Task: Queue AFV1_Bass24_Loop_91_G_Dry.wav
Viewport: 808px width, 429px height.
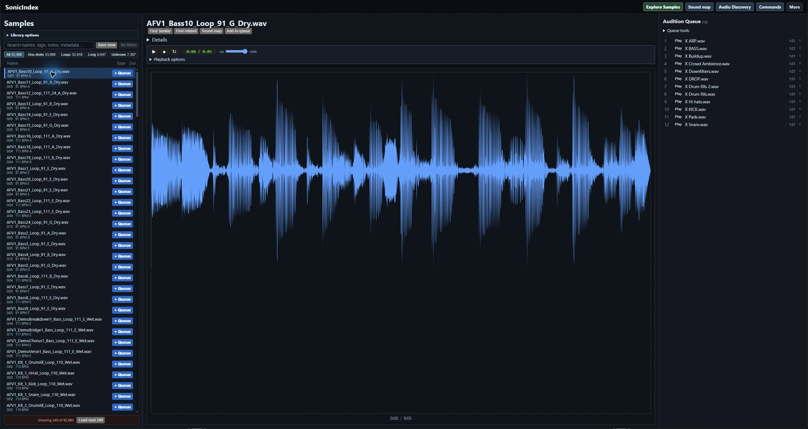Action: [x=123, y=224]
